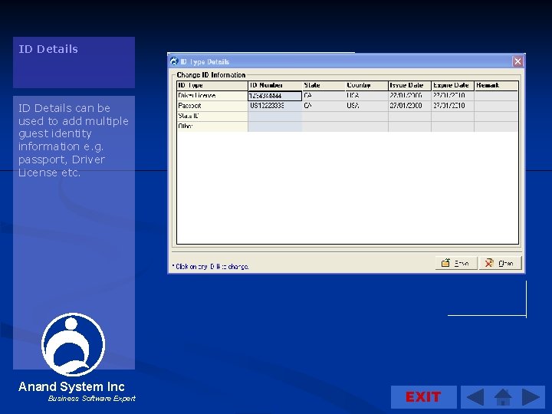
Task: Click the ID Number column header
Action: [x=275, y=86]
